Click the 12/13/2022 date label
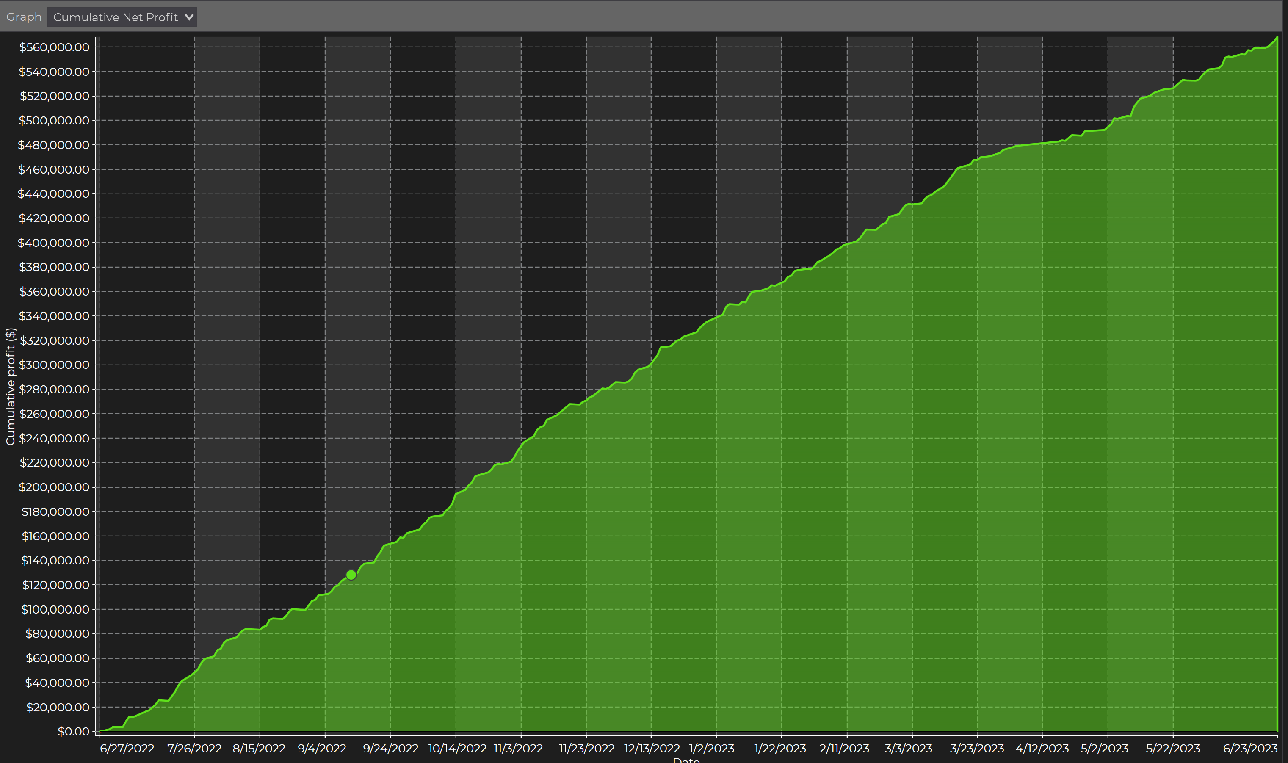The height and width of the screenshot is (763, 1288). pyautogui.click(x=652, y=748)
